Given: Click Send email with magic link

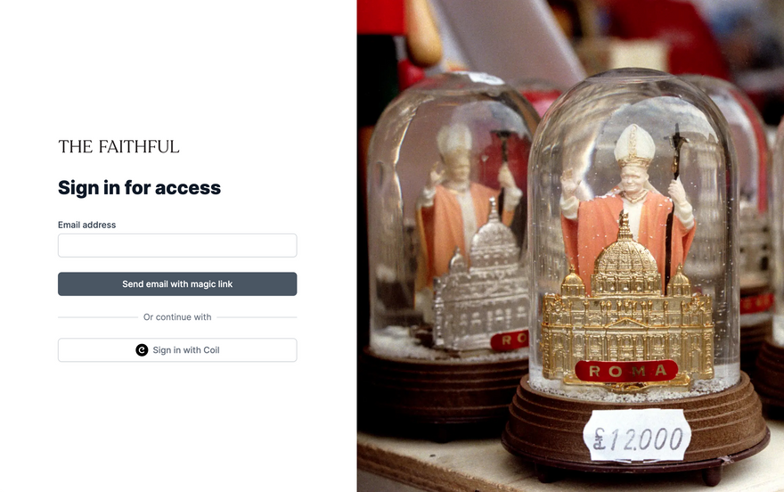Looking at the screenshot, I should (x=177, y=284).
